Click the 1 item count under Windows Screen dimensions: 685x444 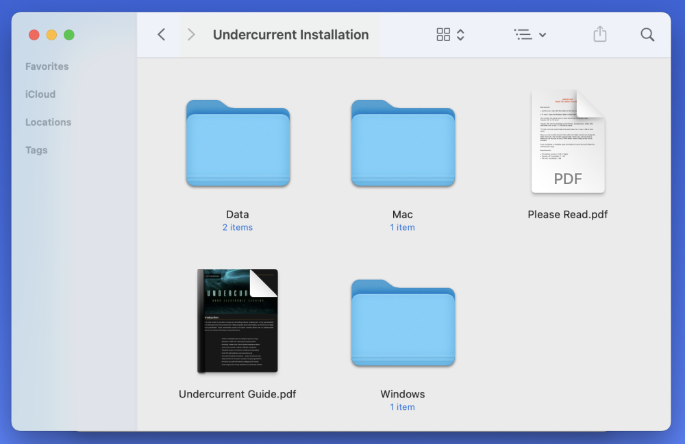(402, 407)
